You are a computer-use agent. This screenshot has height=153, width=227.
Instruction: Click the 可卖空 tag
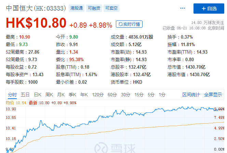[x=111, y=8]
